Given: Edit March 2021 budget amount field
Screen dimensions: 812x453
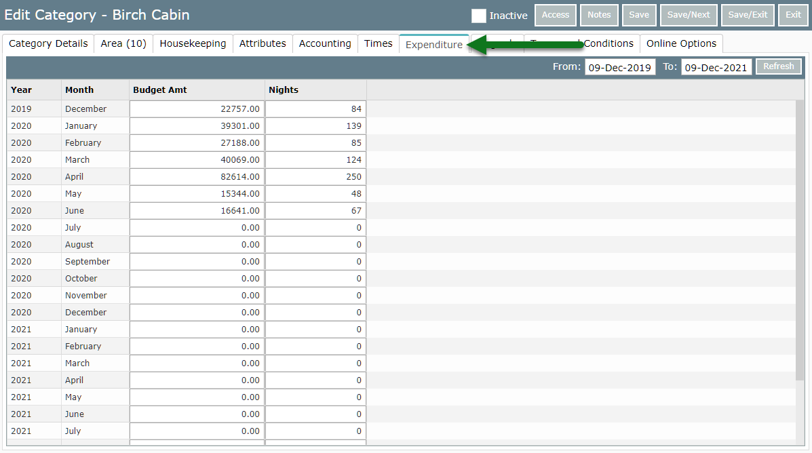Looking at the screenshot, I should 197,363.
